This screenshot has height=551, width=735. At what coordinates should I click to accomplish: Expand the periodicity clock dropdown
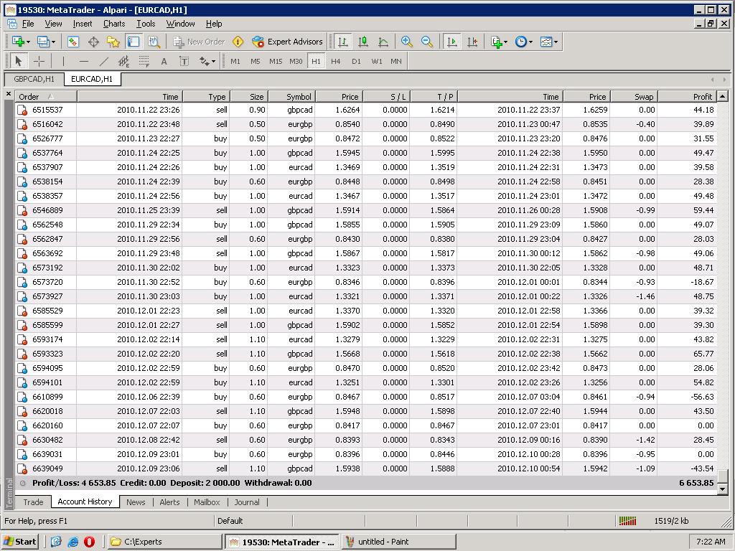click(524, 42)
